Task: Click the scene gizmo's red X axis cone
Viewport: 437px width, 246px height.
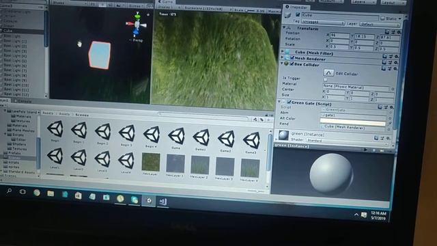Action: pos(130,24)
